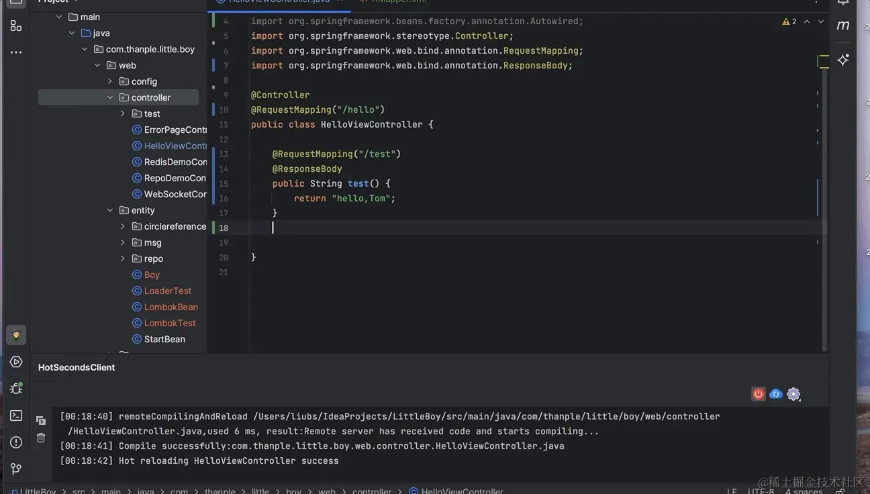The width and height of the screenshot is (870, 494).
Task: Click the blue cloud reload icon
Action: [775, 394]
